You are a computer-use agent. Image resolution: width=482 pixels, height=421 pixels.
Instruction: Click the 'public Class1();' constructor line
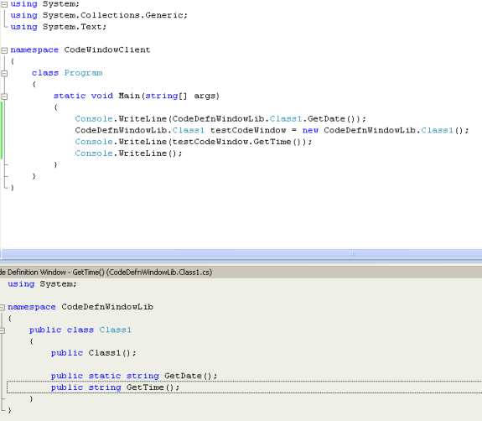93,353
